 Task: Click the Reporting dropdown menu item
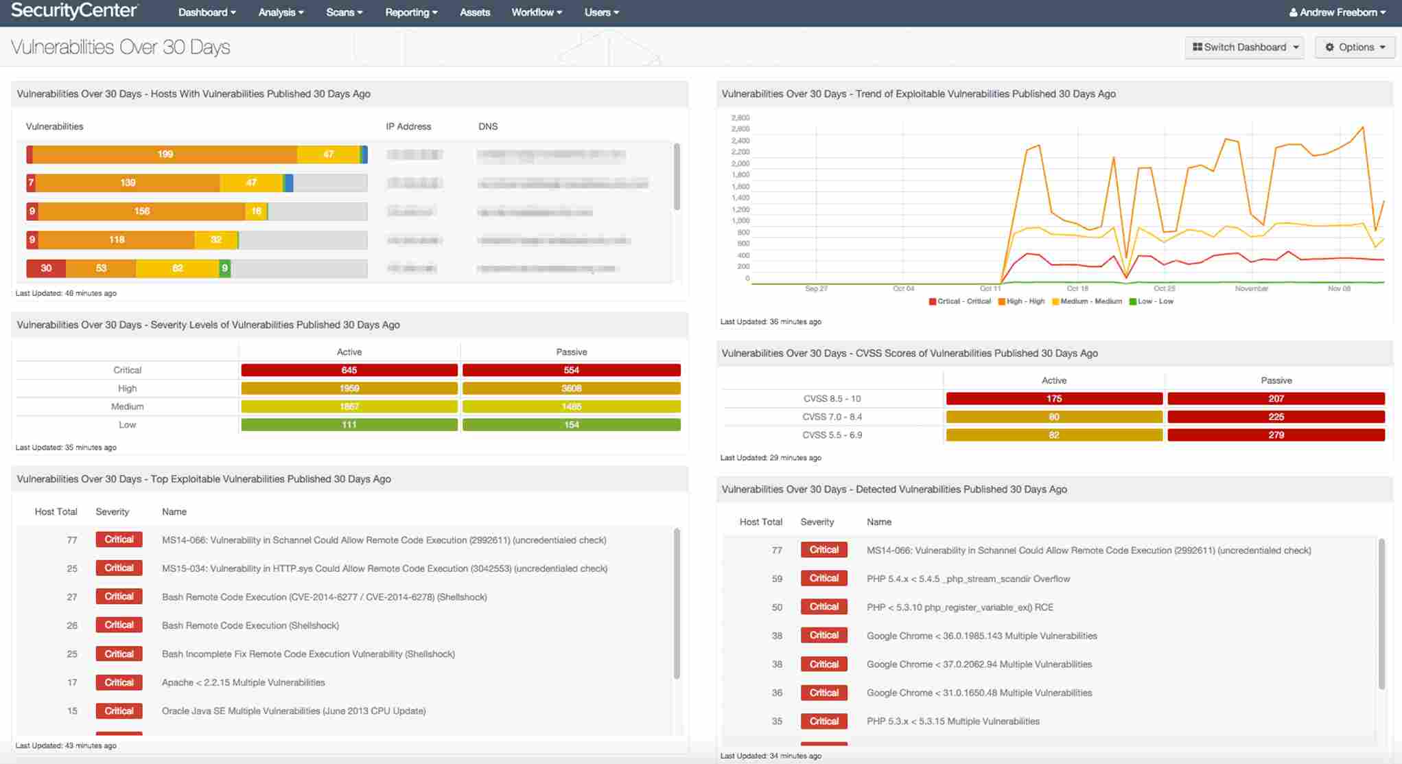pyautogui.click(x=411, y=12)
